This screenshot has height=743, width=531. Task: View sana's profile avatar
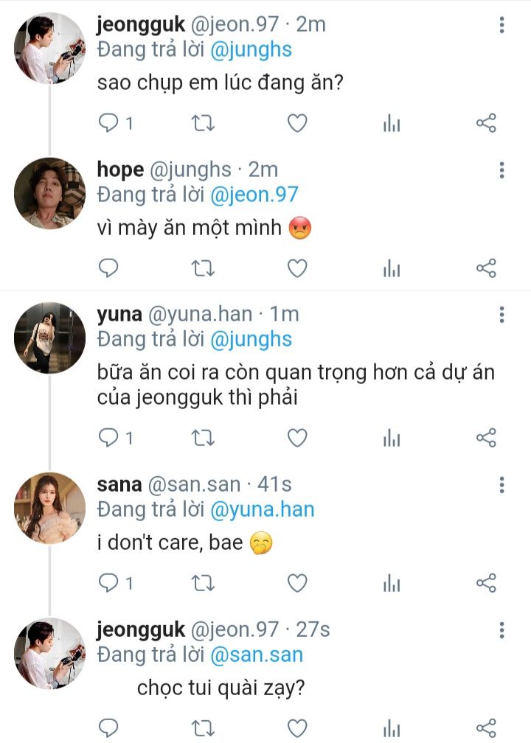tap(50, 506)
